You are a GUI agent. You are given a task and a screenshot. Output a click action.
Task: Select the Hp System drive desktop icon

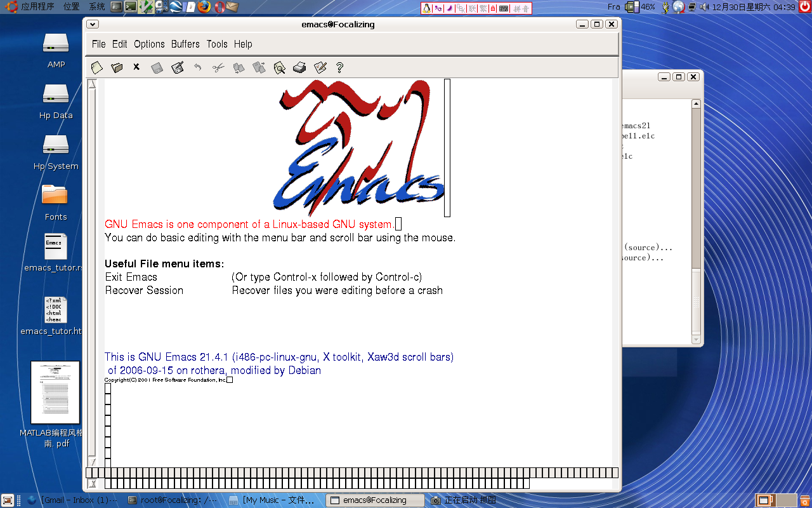[56, 152]
